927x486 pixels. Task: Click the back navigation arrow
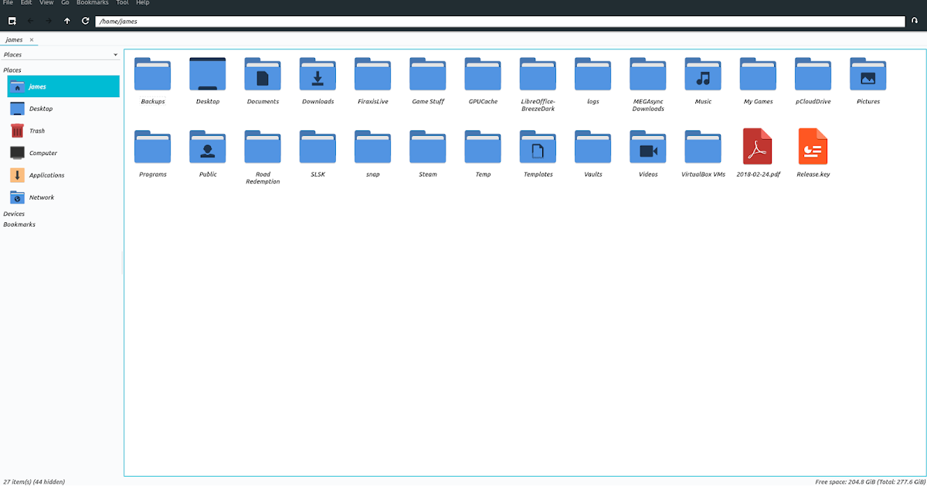click(x=31, y=21)
